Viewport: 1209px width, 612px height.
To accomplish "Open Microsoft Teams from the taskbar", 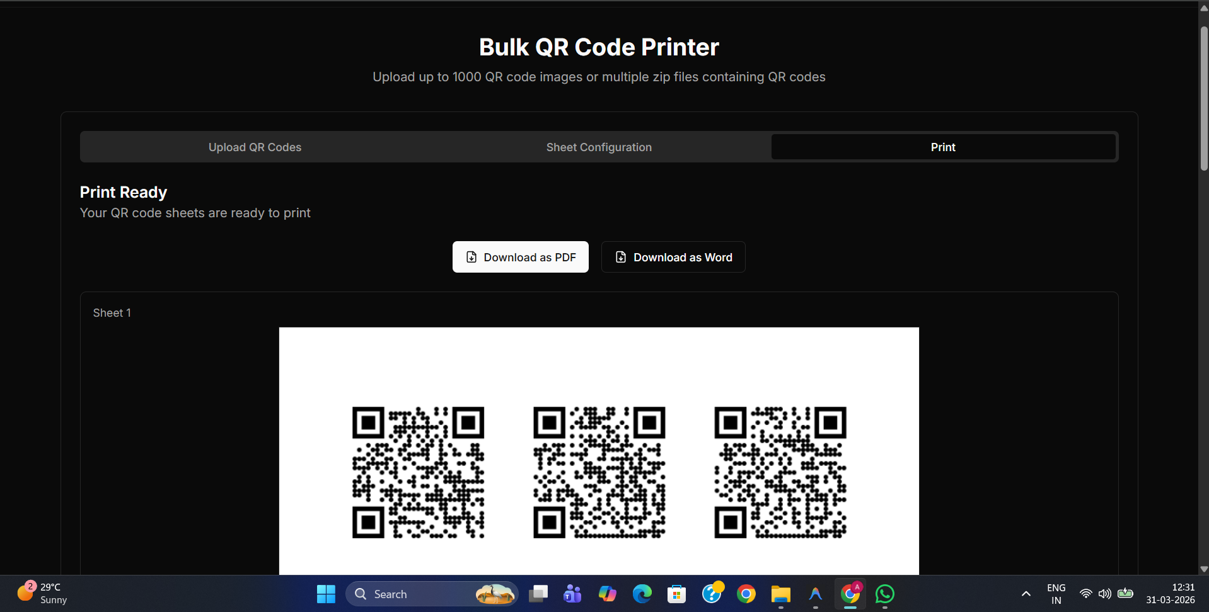I will 572,594.
